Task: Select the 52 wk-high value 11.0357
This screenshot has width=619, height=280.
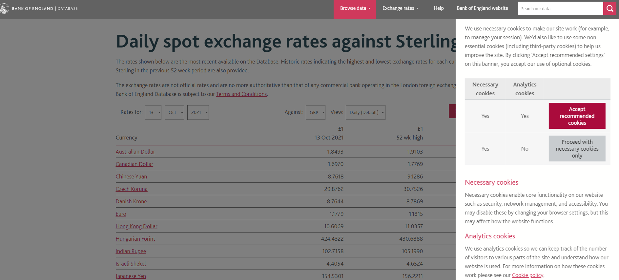Action: coord(414,226)
